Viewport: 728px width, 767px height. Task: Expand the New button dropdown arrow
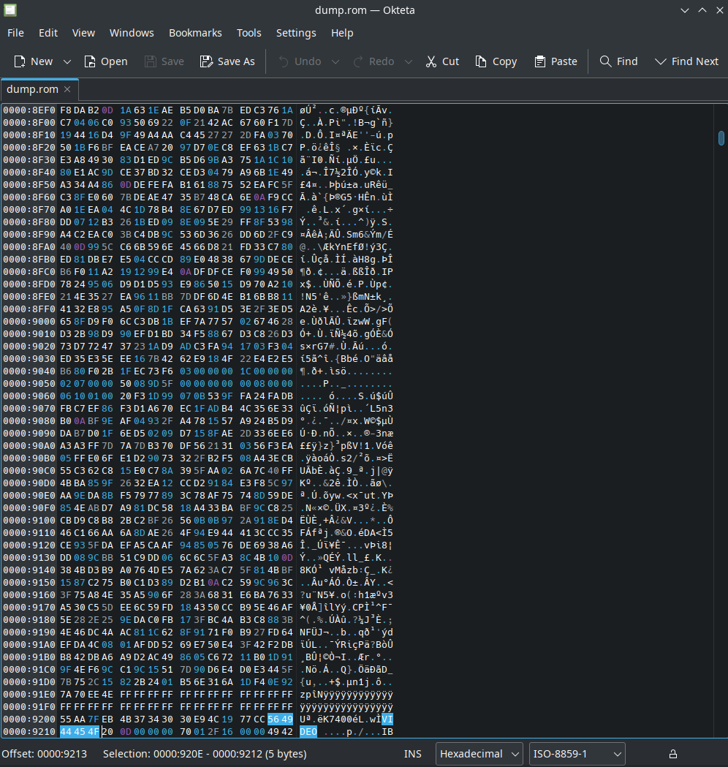click(x=67, y=61)
